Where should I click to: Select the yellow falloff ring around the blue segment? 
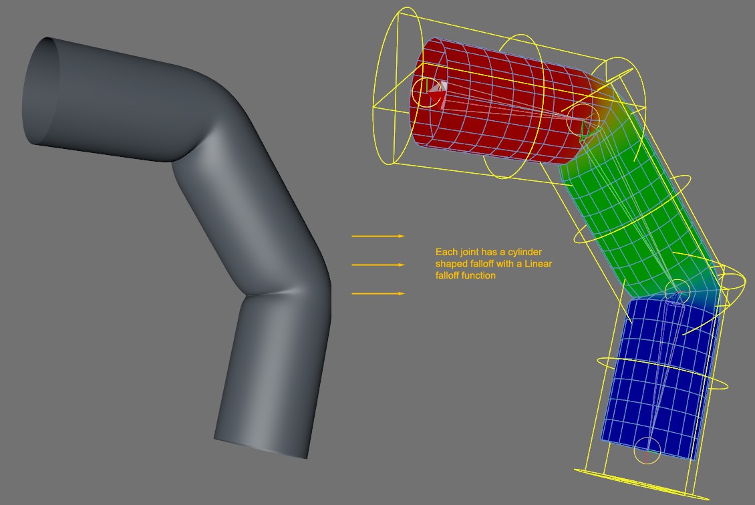coord(663,373)
